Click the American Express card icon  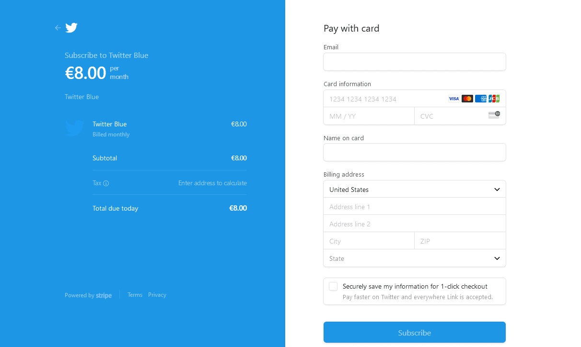[x=480, y=99]
